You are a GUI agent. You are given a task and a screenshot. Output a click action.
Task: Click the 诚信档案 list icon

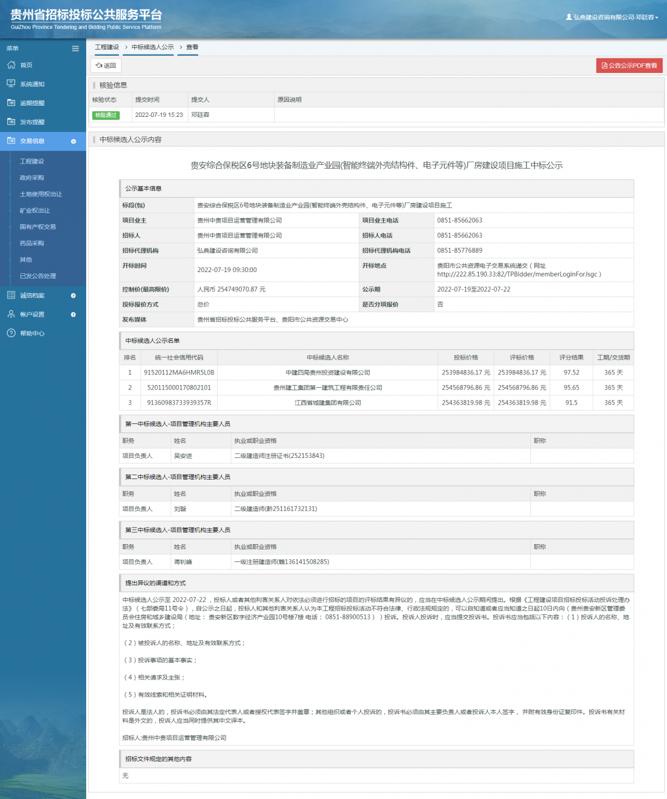coord(11,295)
